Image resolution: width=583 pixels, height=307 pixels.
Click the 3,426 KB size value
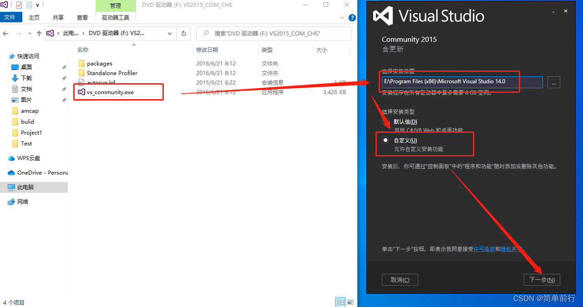pos(335,92)
